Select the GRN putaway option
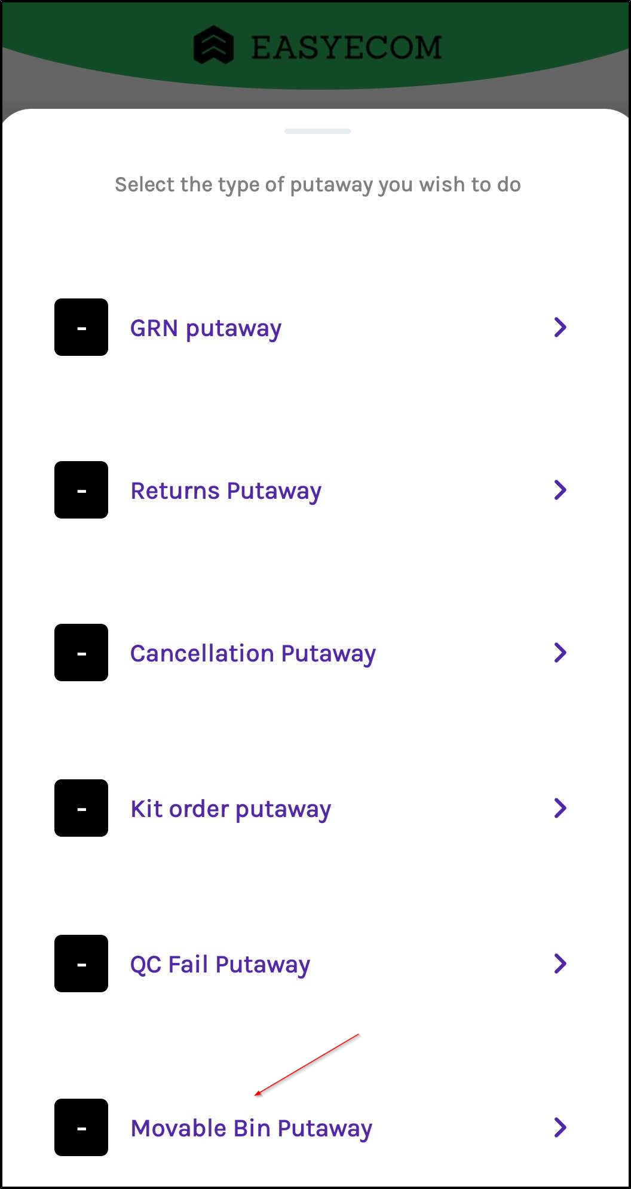This screenshot has width=631, height=1189. pyautogui.click(x=206, y=328)
